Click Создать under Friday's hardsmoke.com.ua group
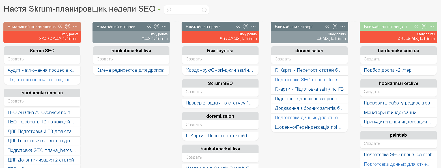Image resolution: width=441 pixels, height=168 pixels. pyautogui.click(x=399, y=59)
